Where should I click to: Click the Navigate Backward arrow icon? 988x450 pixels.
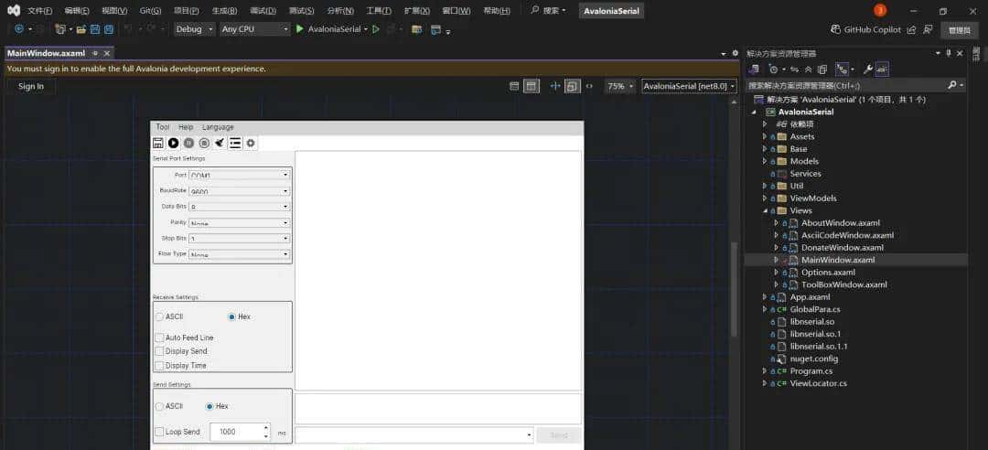(x=19, y=29)
